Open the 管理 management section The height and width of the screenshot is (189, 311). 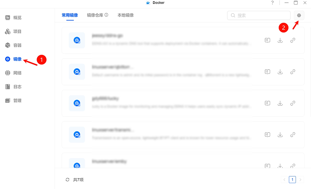click(13, 100)
